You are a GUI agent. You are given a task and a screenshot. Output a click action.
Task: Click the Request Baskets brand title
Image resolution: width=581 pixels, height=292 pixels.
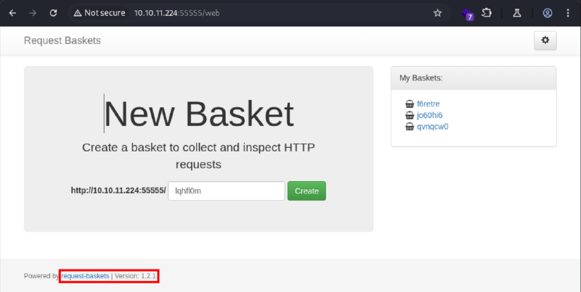62,41
